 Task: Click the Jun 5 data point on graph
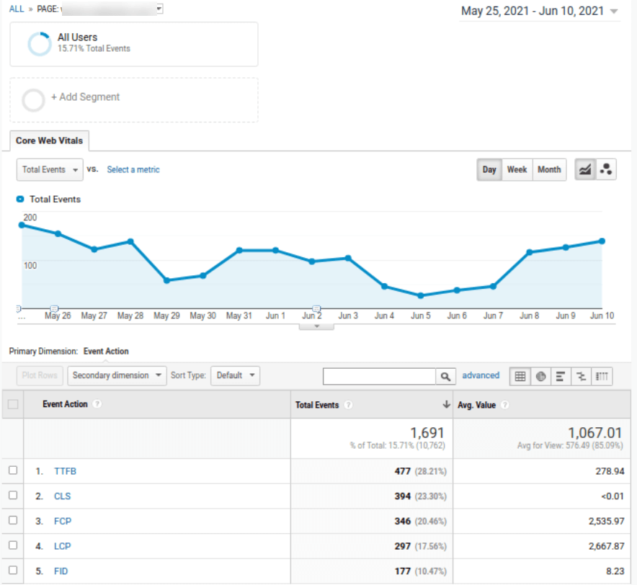(x=421, y=295)
